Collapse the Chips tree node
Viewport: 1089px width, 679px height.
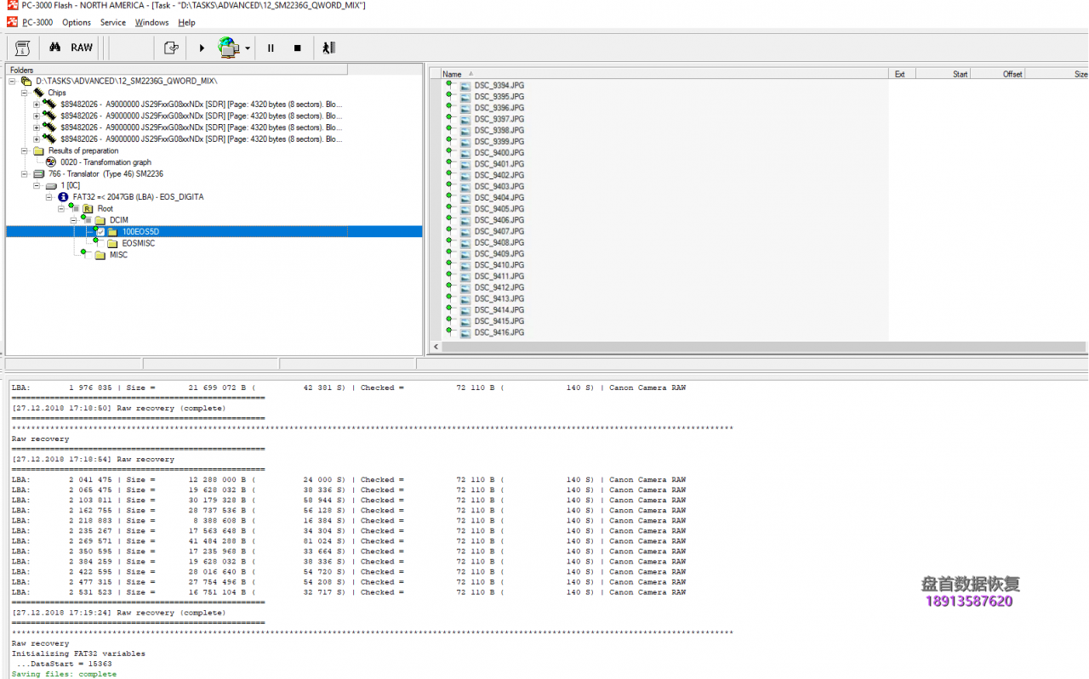[25, 93]
